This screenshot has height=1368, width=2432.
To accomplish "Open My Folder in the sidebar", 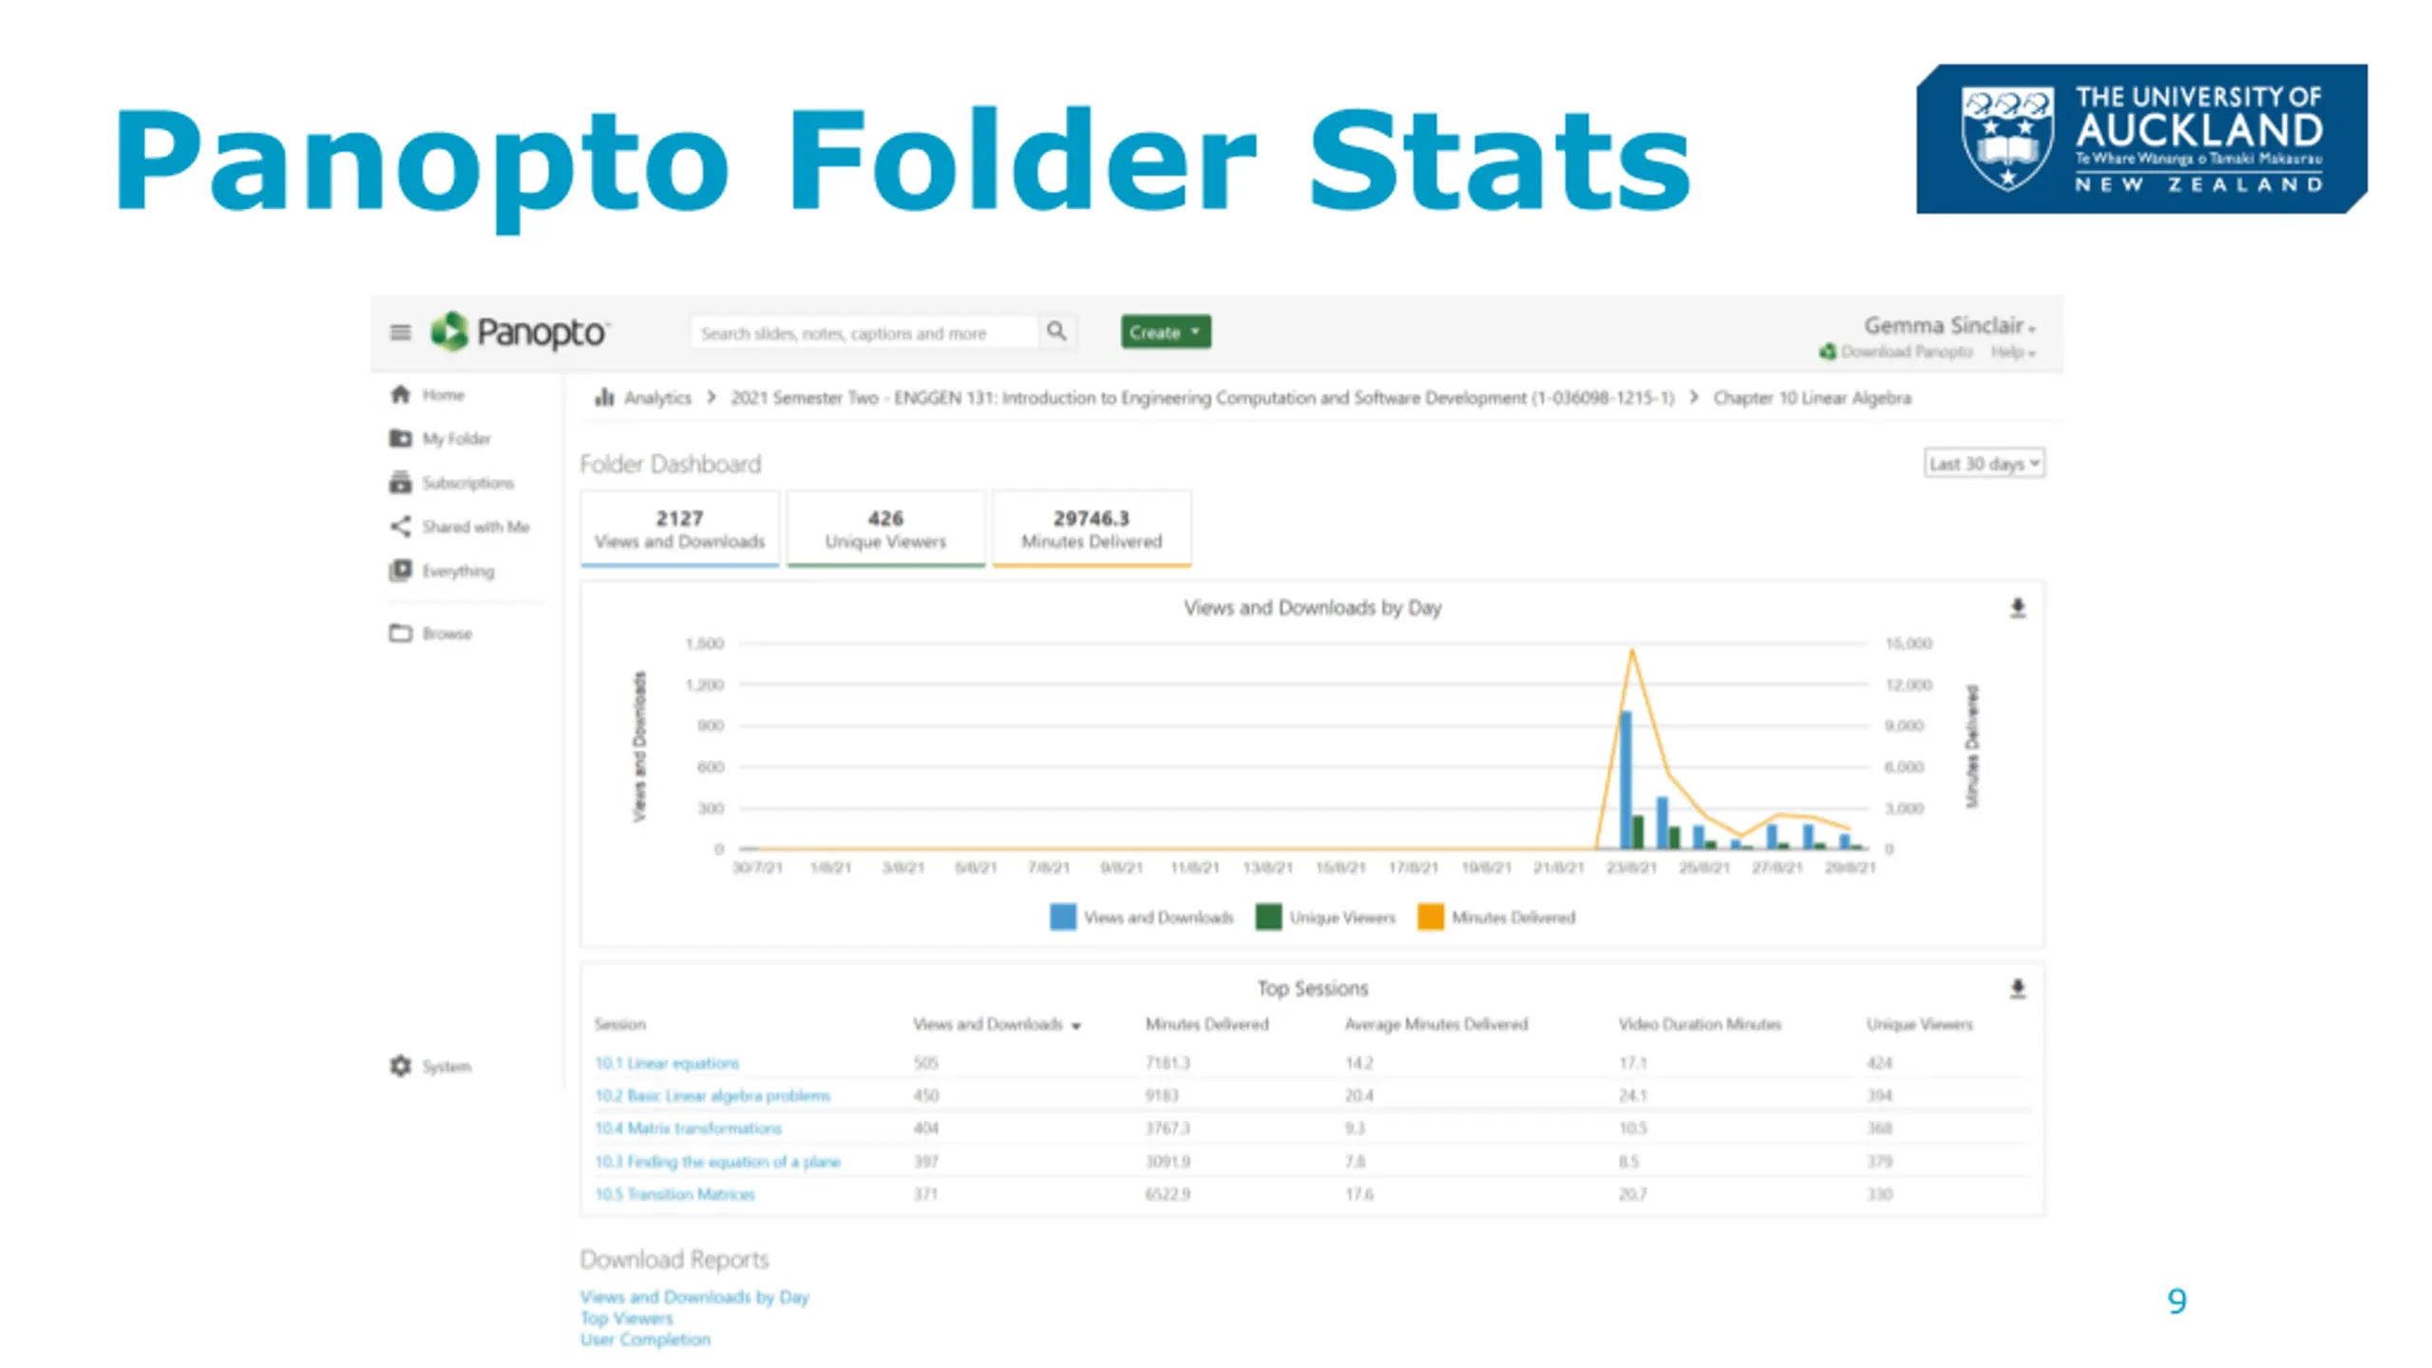I will click(456, 438).
